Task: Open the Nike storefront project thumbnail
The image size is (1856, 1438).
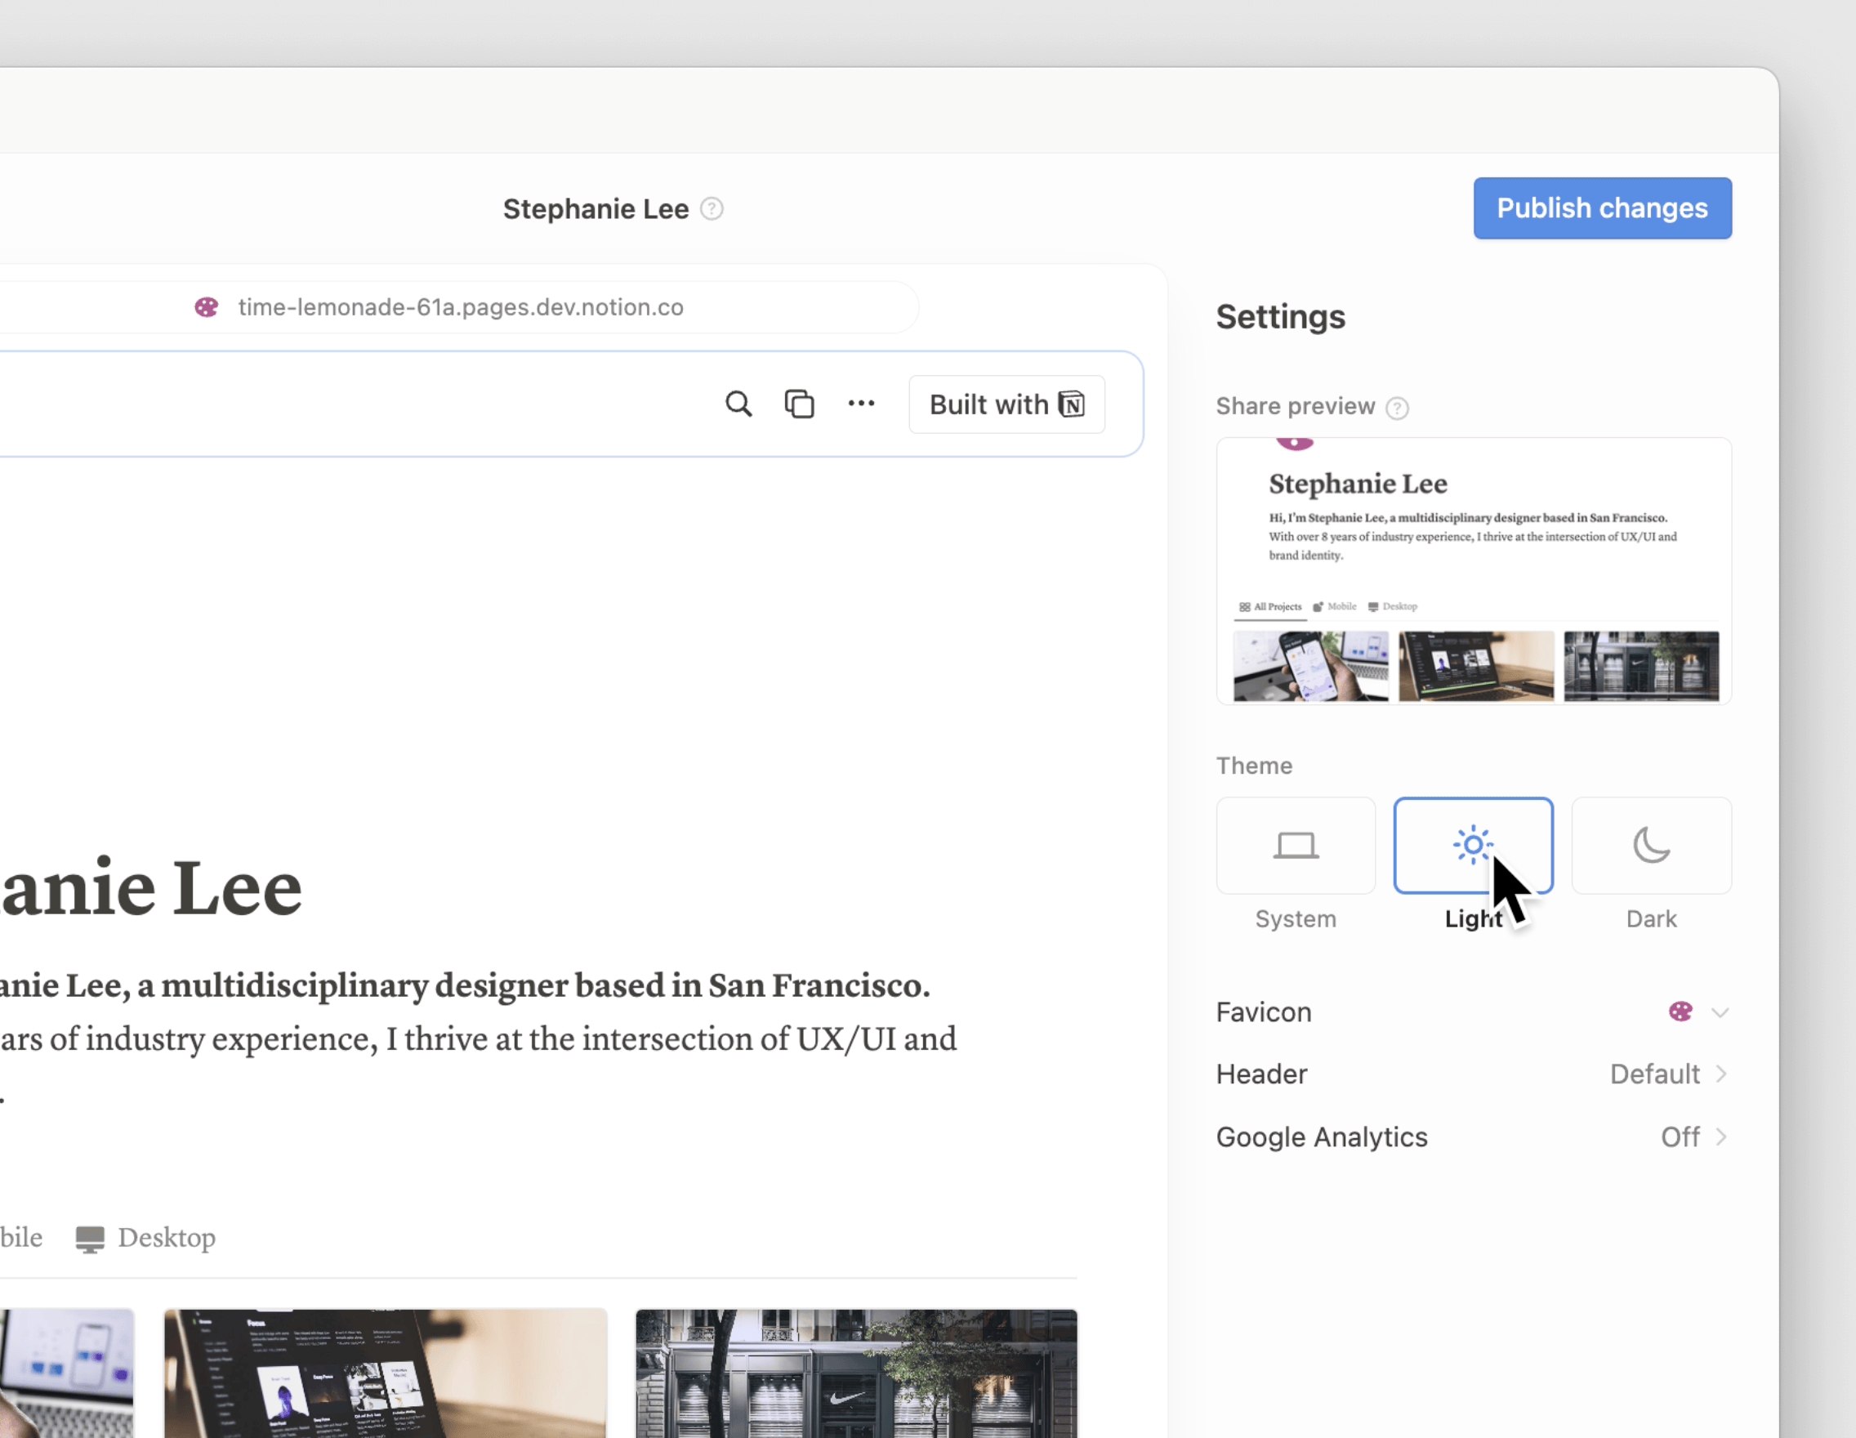Action: (856, 1373)
